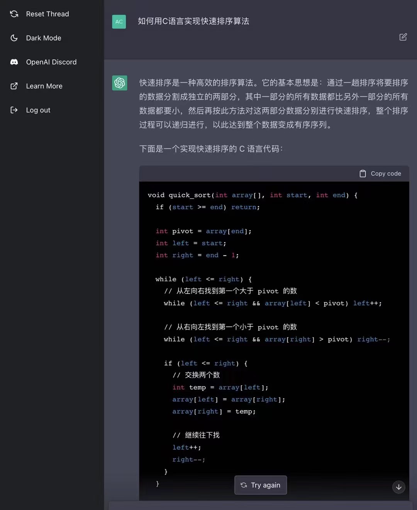Click the scroll-to-bottom arrow button

click(x=399, y=487)
